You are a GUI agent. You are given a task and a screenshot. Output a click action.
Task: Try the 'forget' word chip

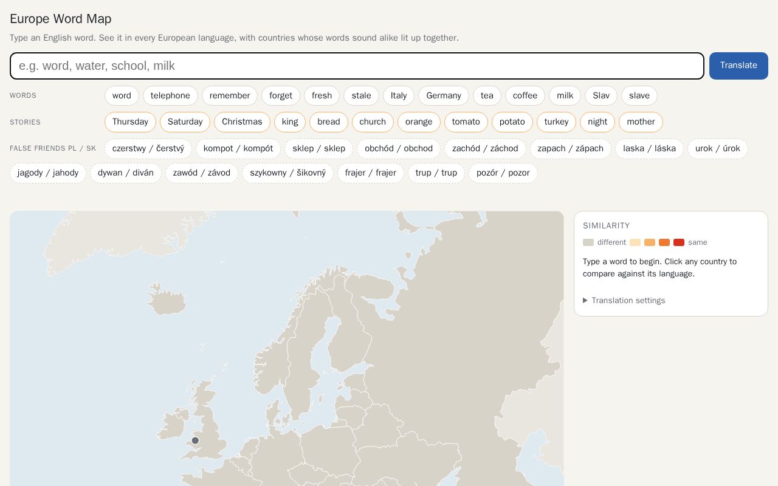click(281, 95)
